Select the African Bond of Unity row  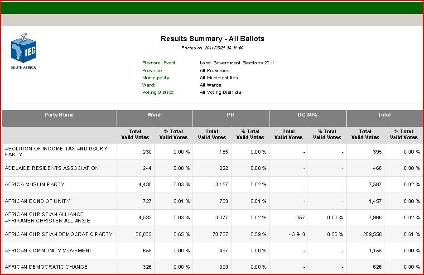point(37,201)
